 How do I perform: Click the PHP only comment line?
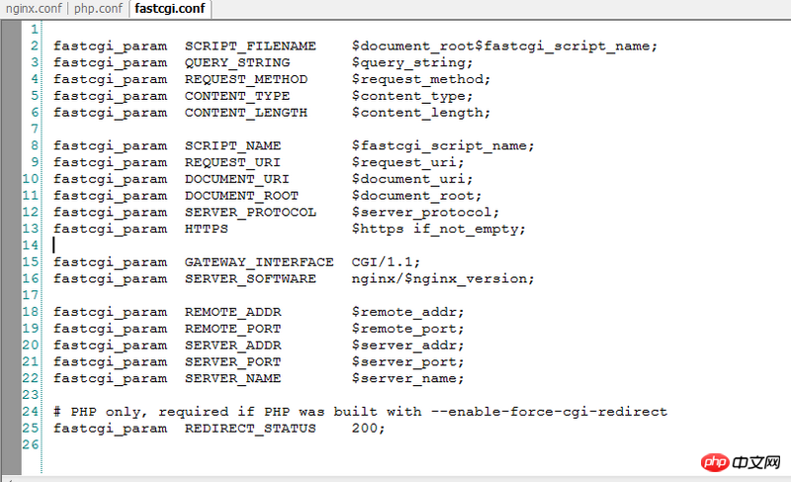[360, 412]
